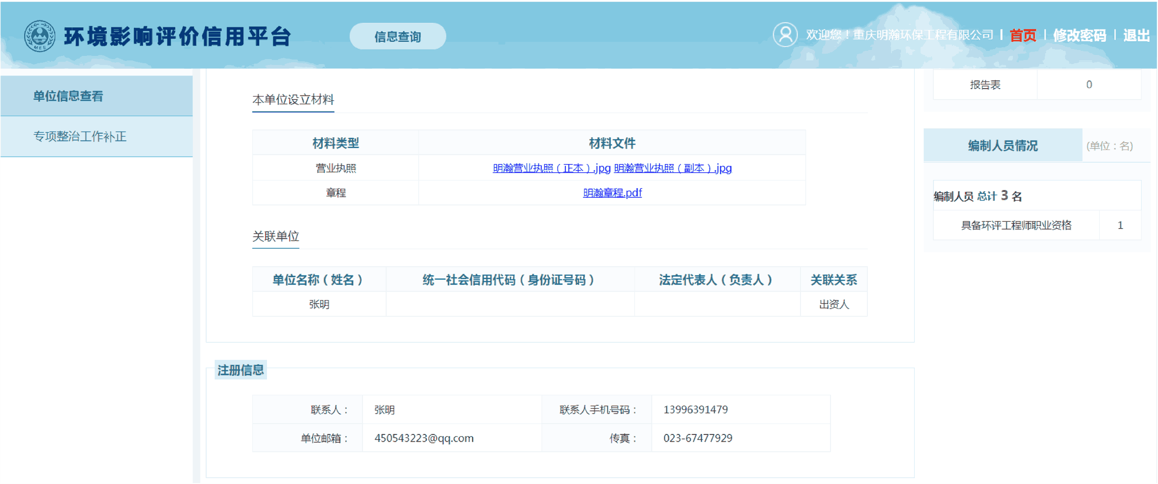Viewport: 1158px width, 484px height.
Task: Click the contact phone number 13996391479
Action: pyautogui.click(x=695, y=409)
